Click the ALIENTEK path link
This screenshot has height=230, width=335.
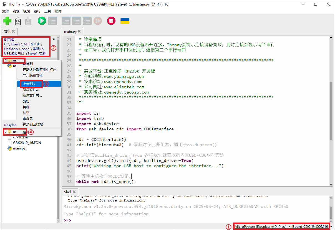[x=32, y=44]
